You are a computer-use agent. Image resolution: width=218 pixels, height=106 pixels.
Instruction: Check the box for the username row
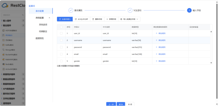pos(61,40)
